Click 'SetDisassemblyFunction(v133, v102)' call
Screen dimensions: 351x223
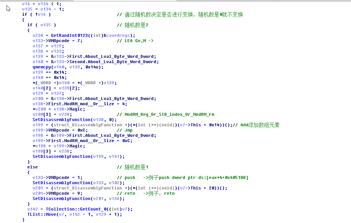point(79,183)
